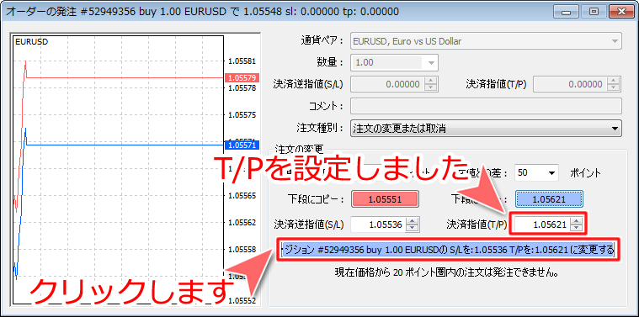The image size is (639, 317).
Task: Decrease T/P 1.05621 with down arrow
Action: coord(577,228)
